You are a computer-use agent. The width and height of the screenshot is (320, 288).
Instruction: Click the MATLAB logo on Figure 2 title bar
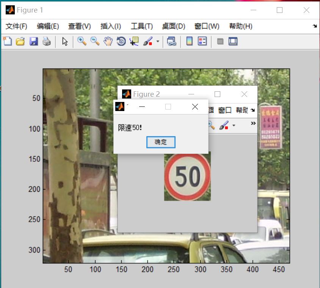click(127, 94)
